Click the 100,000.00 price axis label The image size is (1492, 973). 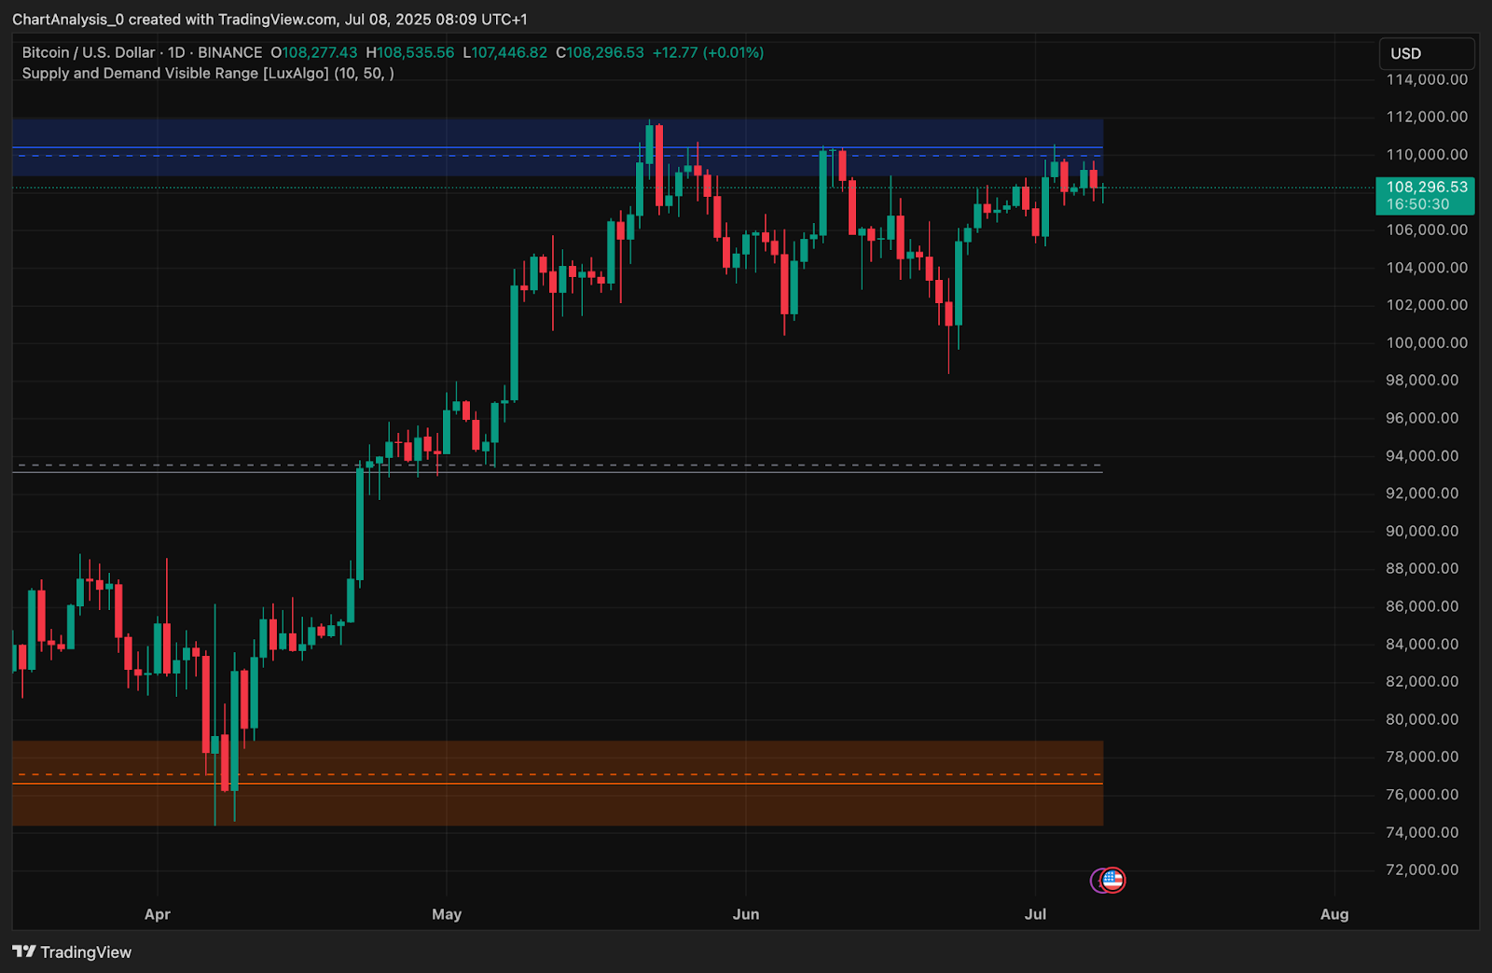click(1427, 342)
